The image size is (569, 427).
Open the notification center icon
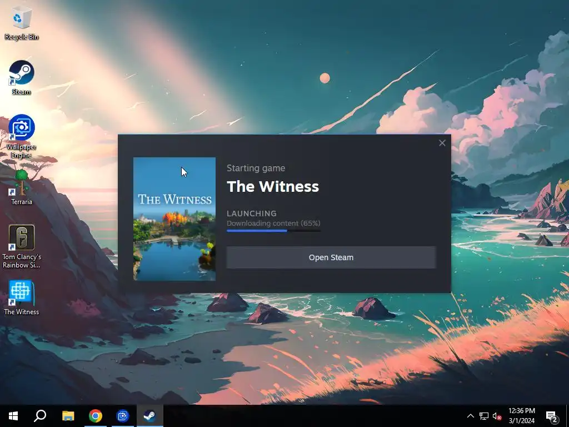[552, 416]
